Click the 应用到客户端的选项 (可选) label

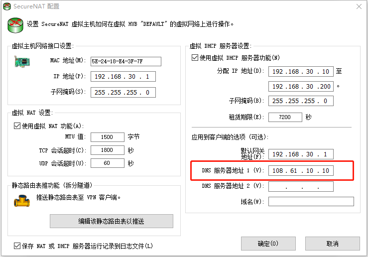point(230,137)
